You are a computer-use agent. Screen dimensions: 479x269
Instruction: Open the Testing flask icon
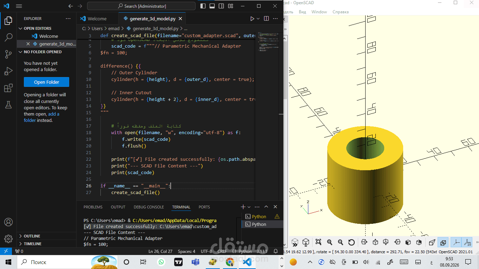pos(8,104)
